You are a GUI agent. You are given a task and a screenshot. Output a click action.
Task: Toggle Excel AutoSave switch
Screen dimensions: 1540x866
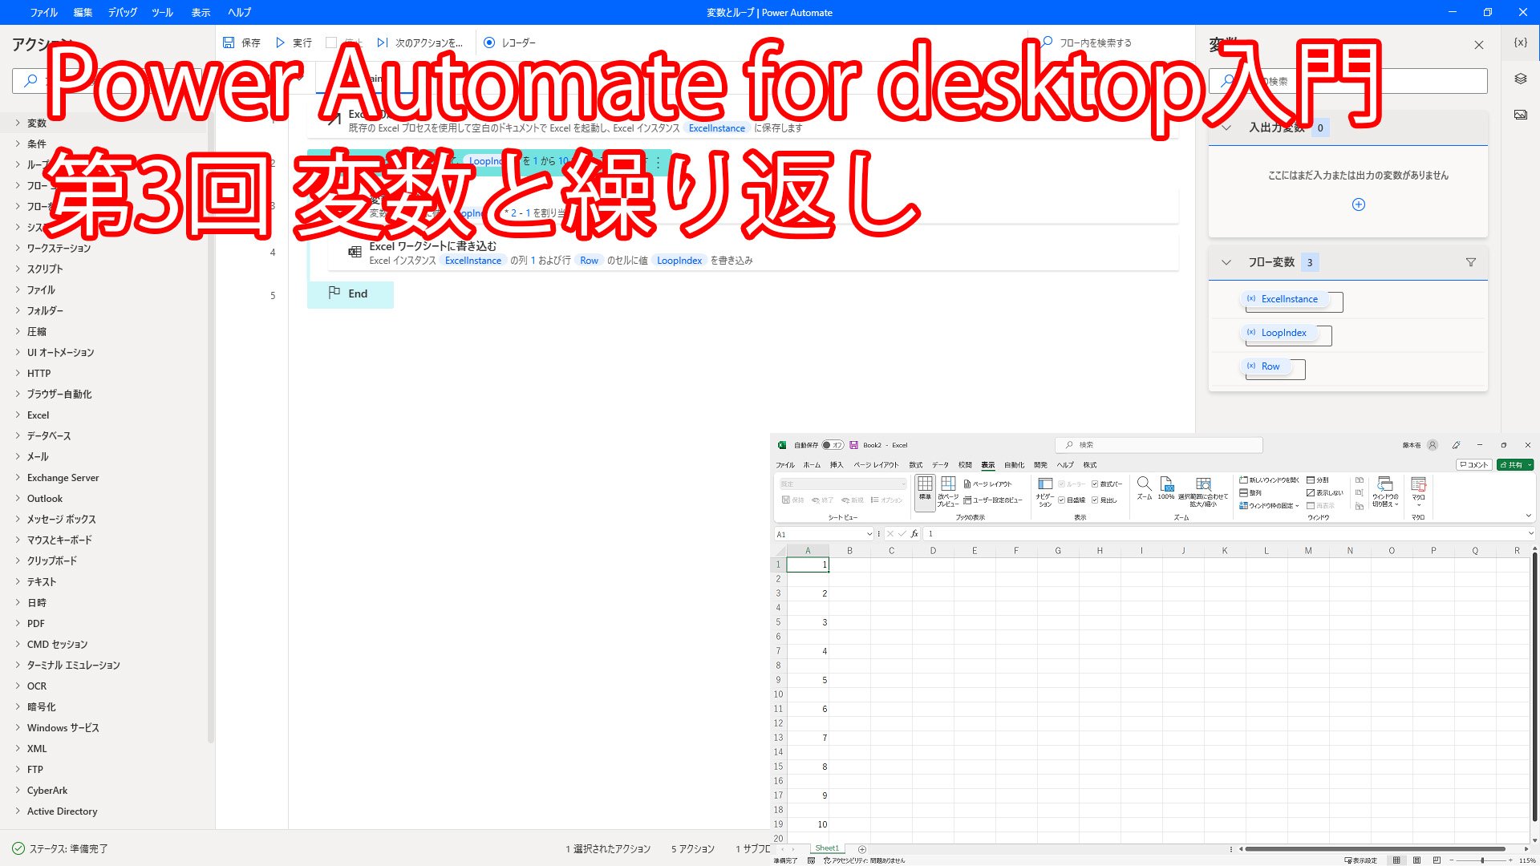[x=833, y=445]
